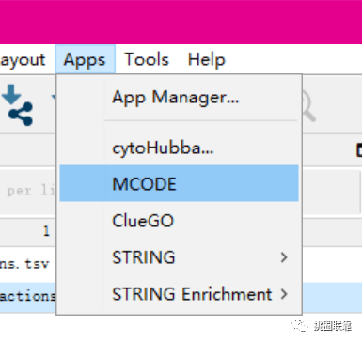Viewport: 362px width, 342px height.
Task: Click the import network from file icon
Action: (17, 105)
